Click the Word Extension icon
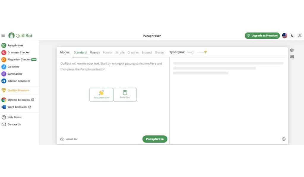 4,107
